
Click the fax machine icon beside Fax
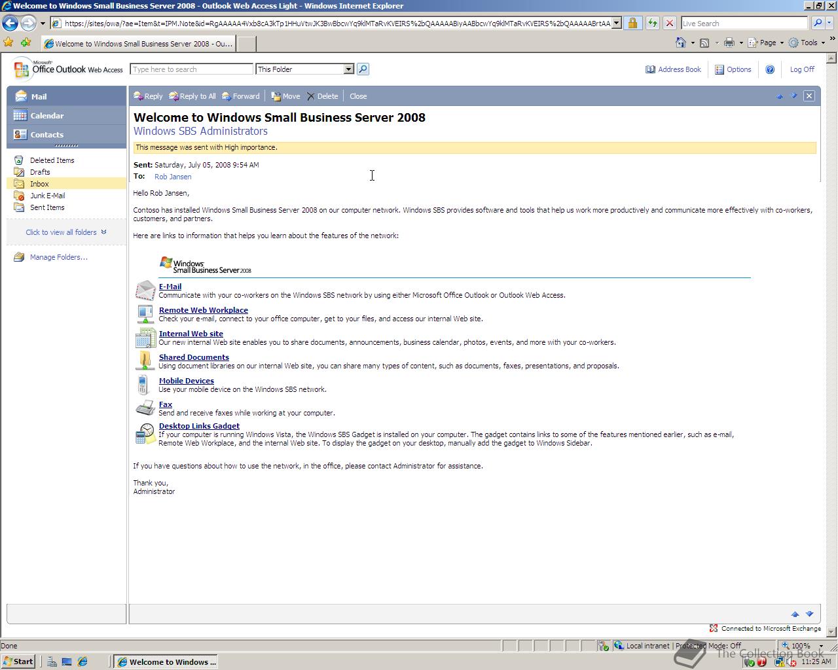145,408
